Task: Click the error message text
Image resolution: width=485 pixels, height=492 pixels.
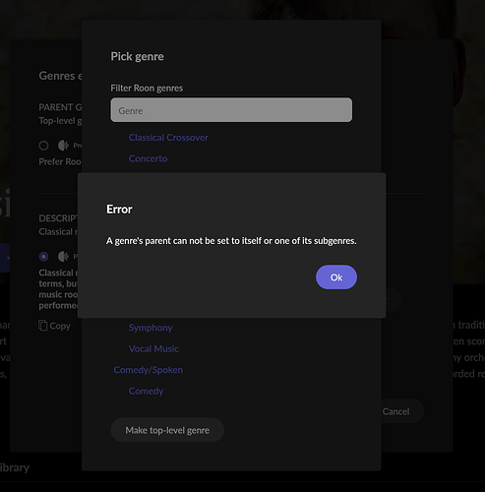Action: [x=231, y=241]
